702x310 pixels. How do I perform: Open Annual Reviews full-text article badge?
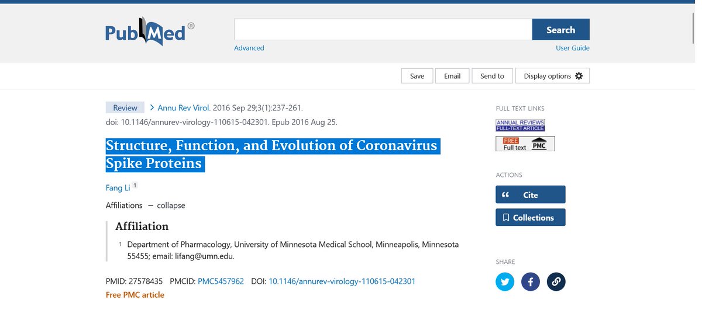point(520,125)
